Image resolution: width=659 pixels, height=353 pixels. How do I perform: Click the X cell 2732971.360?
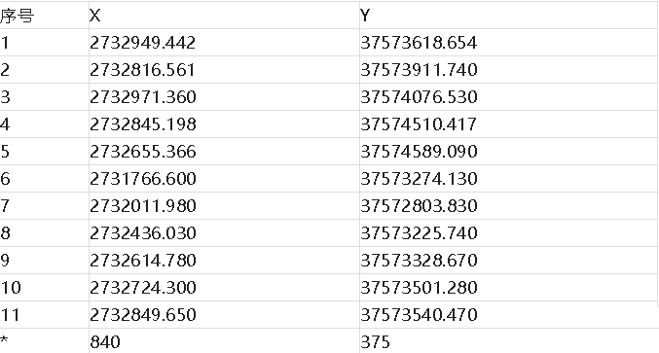(224, 97)
